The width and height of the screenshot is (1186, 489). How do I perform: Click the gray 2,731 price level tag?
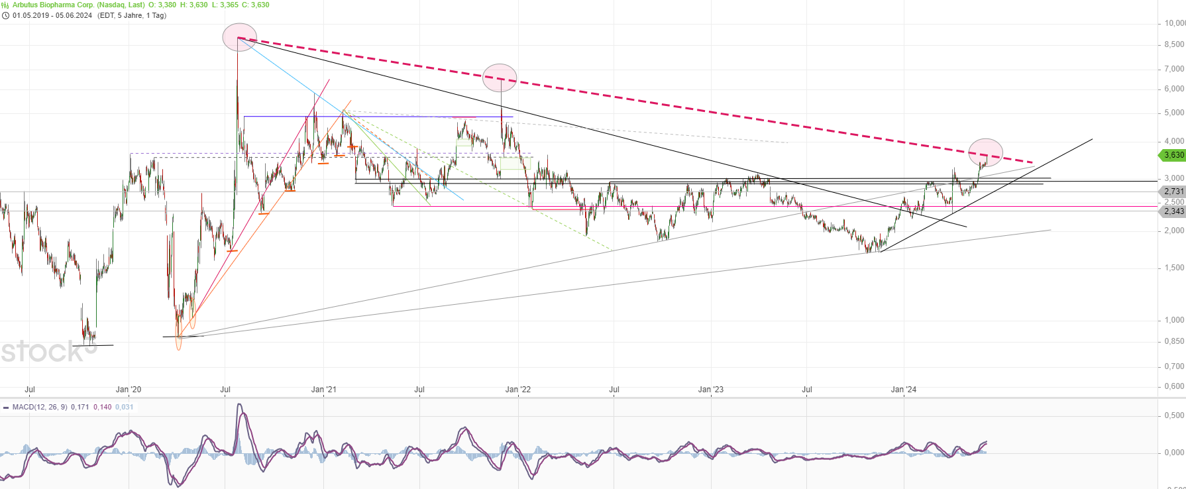[1172, 191]
